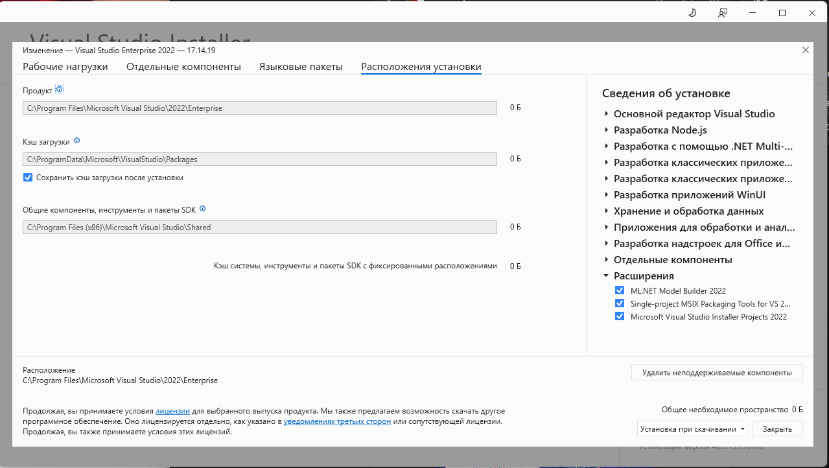Viewport: 829px width, 468px height.
Task: Toggle Microsoft Visual Studio Installer Projects 2022 checkbox
Action: (619, 317)
